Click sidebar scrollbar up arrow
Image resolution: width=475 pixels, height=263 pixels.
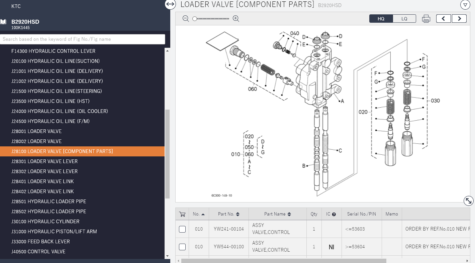coord(168,50)
